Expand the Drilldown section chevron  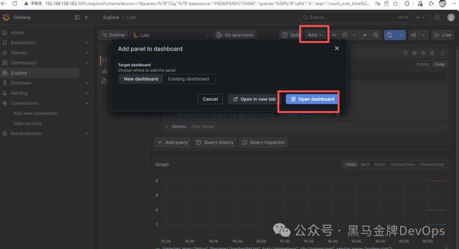[x=87, y=83]
